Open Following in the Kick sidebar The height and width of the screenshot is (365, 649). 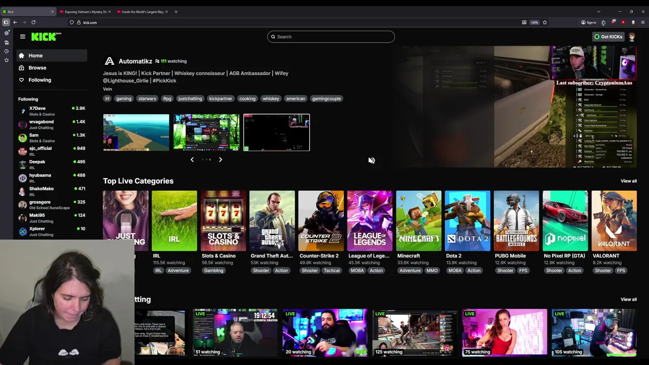51,80
